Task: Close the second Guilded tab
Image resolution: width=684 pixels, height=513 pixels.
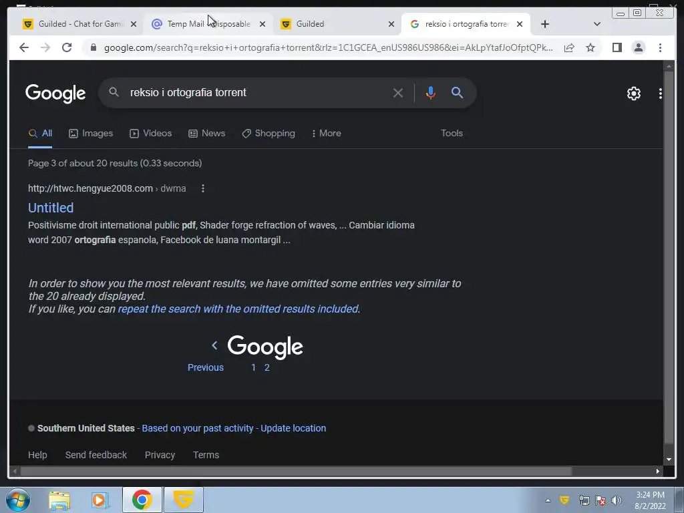Action: pos(391,24)
